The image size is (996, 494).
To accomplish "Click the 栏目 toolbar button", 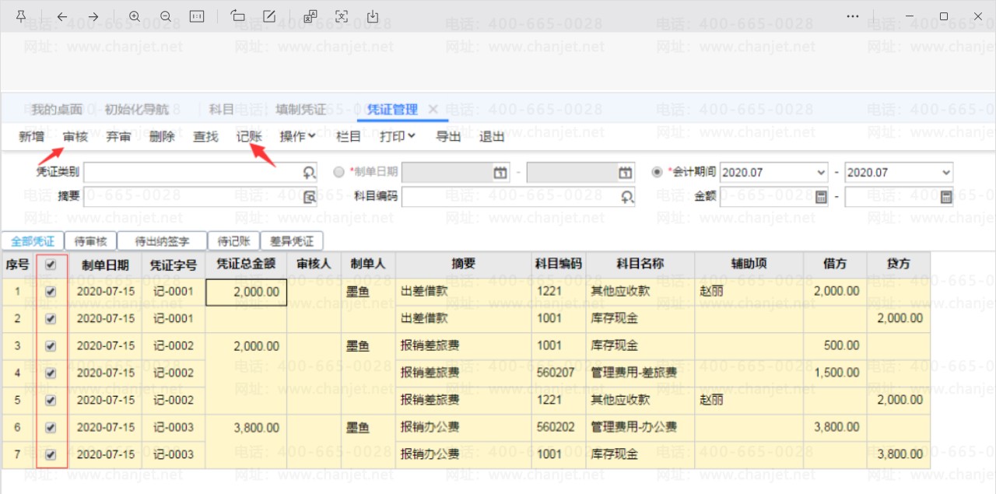I will point(349,137).
